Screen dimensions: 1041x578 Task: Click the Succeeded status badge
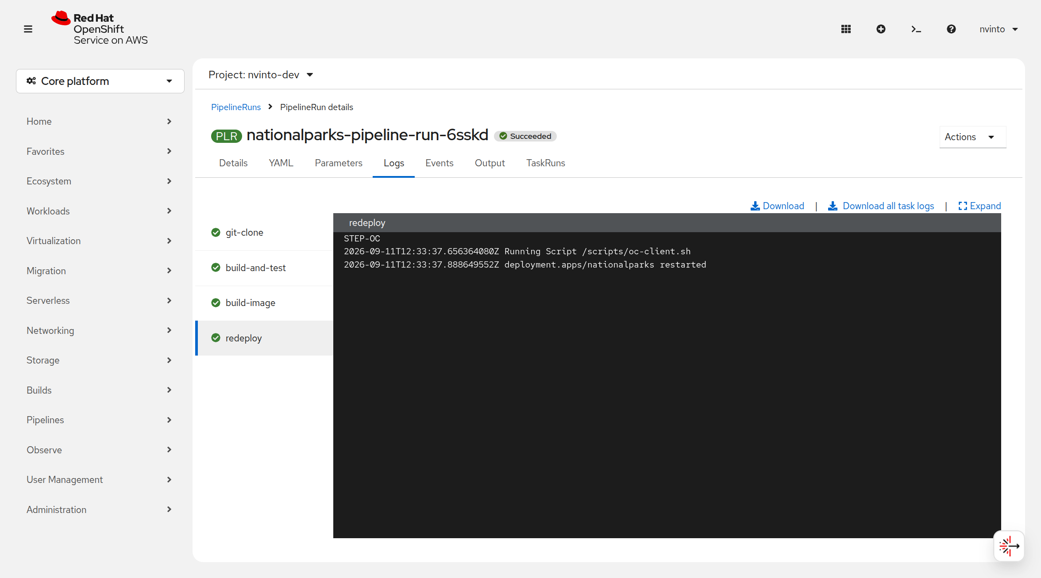click(x=525, y=136)
